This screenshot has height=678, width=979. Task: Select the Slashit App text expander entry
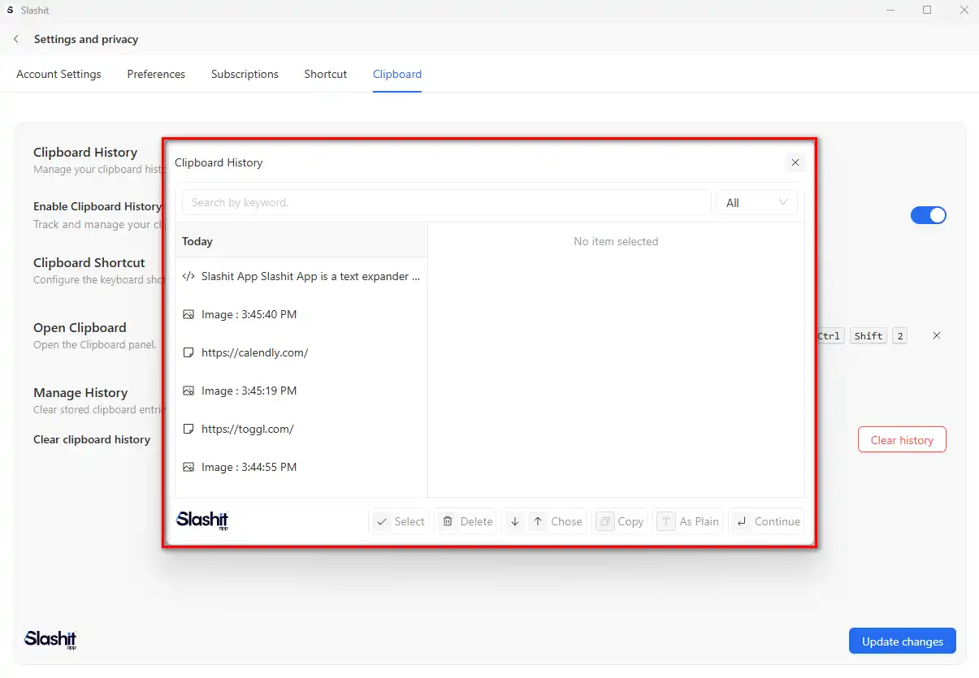[301, 276]
